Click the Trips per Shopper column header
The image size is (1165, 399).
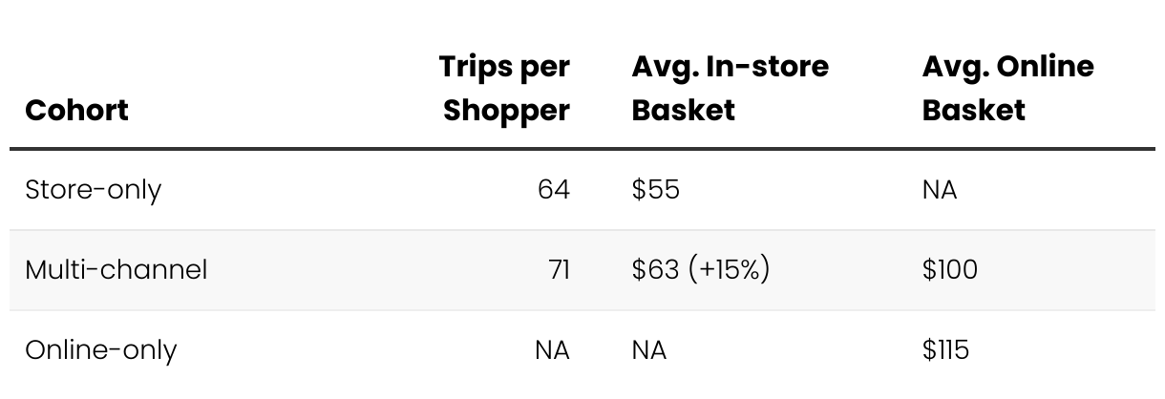pyautogui.click(x=506, y=88)
